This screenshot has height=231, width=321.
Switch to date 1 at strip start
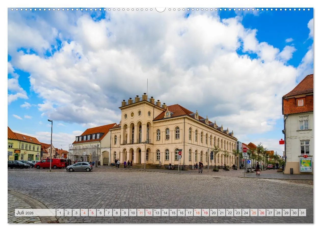pos(60,213)
